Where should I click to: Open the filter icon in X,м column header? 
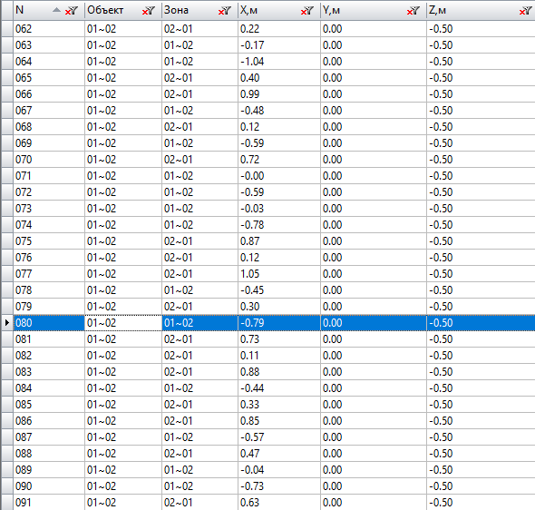point(307,11)
